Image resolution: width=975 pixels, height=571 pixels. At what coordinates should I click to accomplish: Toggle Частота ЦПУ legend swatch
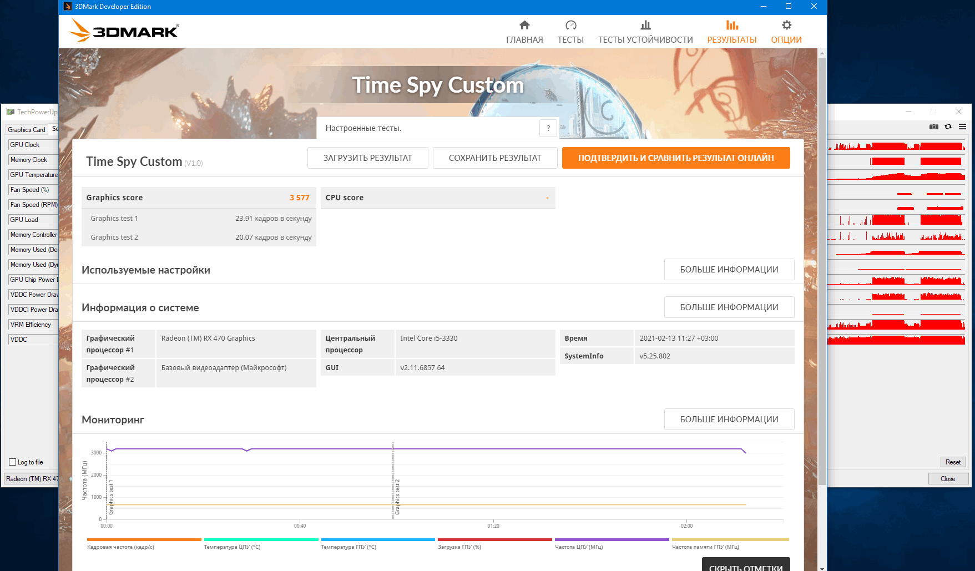612,539
